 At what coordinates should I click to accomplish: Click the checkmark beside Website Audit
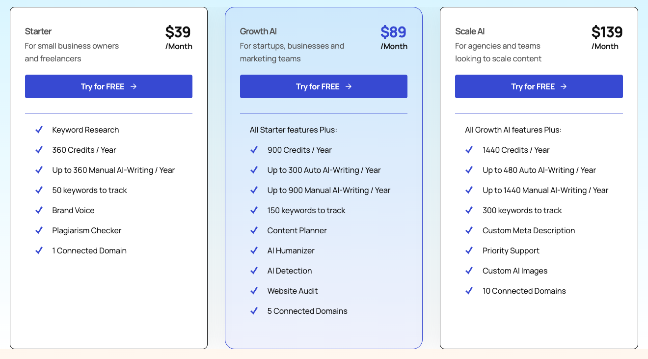254,291
